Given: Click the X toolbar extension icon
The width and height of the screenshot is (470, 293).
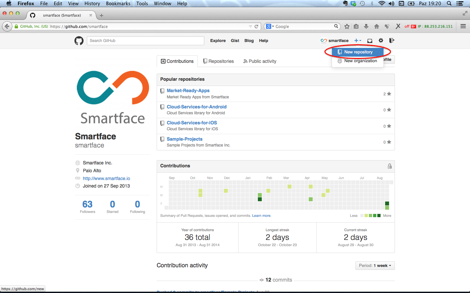Looking at the screenshot, I should point(398,26).
